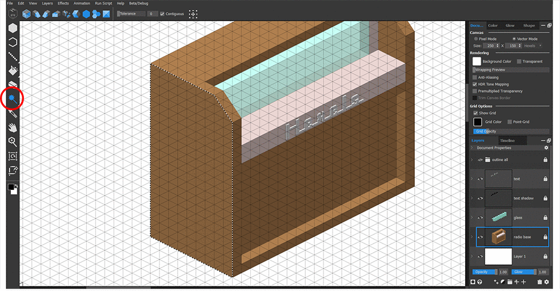
Task: Expand the Document Properties section
Action: 472,148
